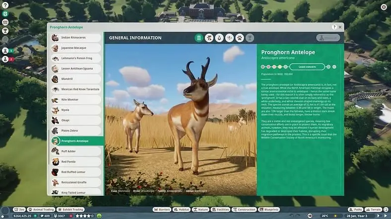Click the Pronghorn Antelope artwork image
The height and width of the screenshot is (219, 391).
coord(181,120)
